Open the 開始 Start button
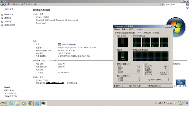189x136 pixels. (3, 103)
